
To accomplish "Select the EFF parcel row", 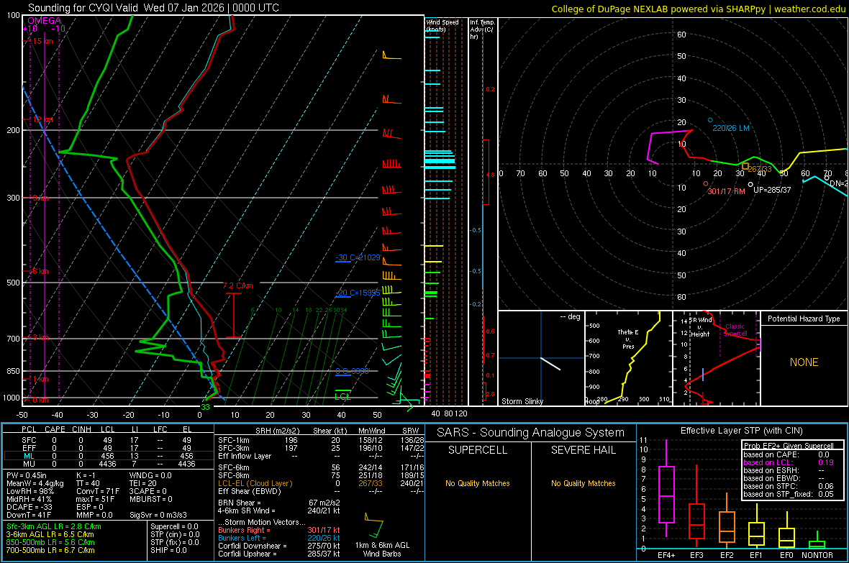I will point(108,448).
